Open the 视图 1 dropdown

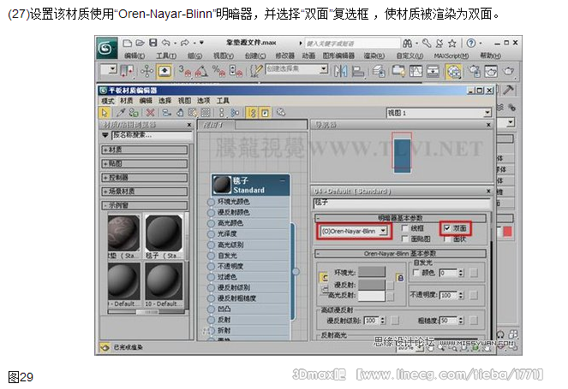click(x=439, y=113)
